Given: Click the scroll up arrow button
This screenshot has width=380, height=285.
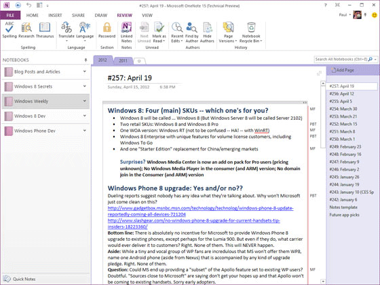Looking at the screenshot, I should 323,84.
